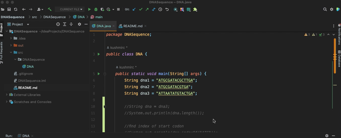Screen dimensions: 341x138
Task: Run class DNA from gutter icon
Action: pyautogui.click(x=99, y=54)
